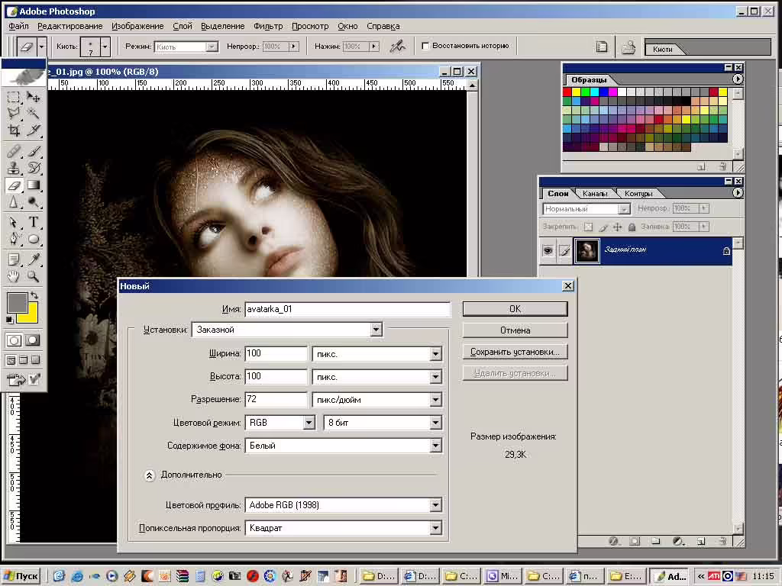Open brush preset picker arrow
Screen dimensions: 782x586
point(105,47)
